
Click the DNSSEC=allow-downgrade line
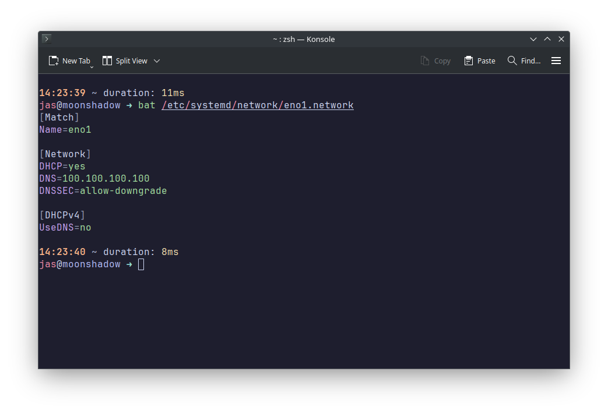click(x=103, y=191)
